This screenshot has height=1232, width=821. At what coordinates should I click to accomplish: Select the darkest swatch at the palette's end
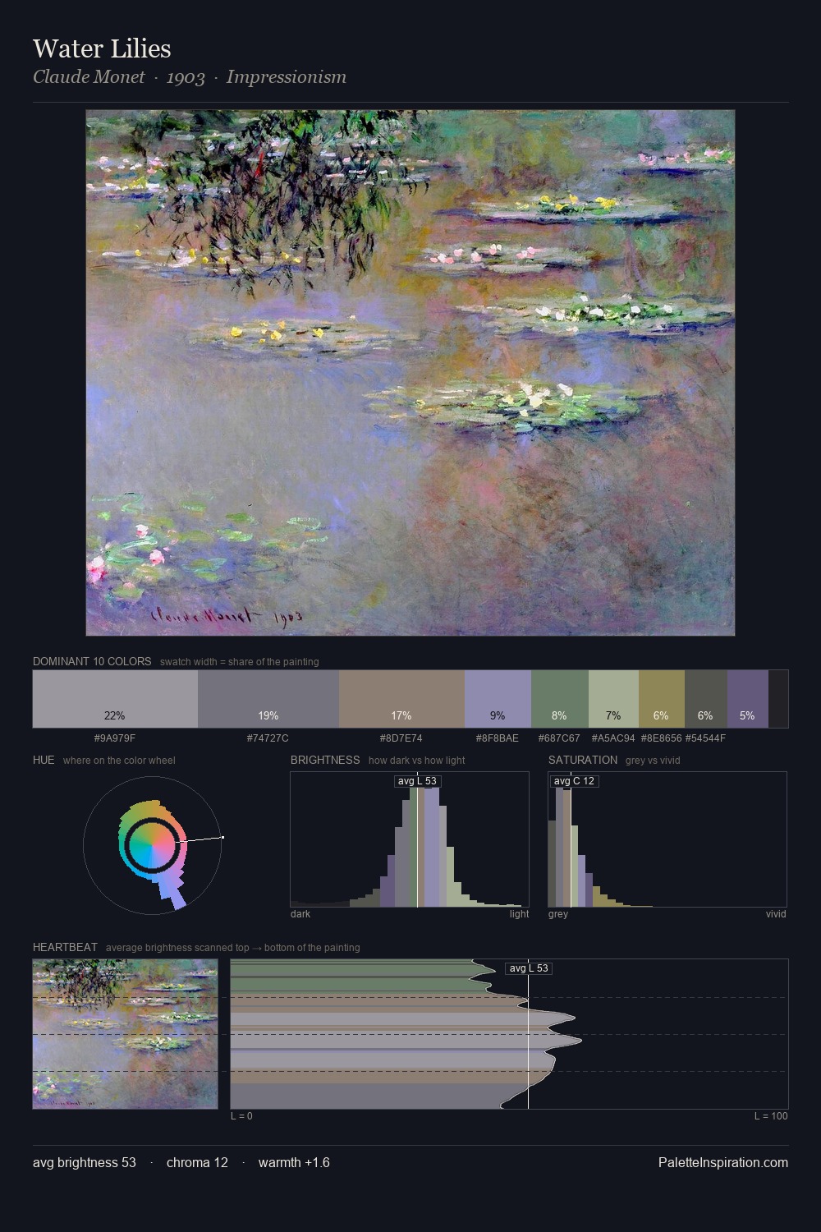coord(778,699)
